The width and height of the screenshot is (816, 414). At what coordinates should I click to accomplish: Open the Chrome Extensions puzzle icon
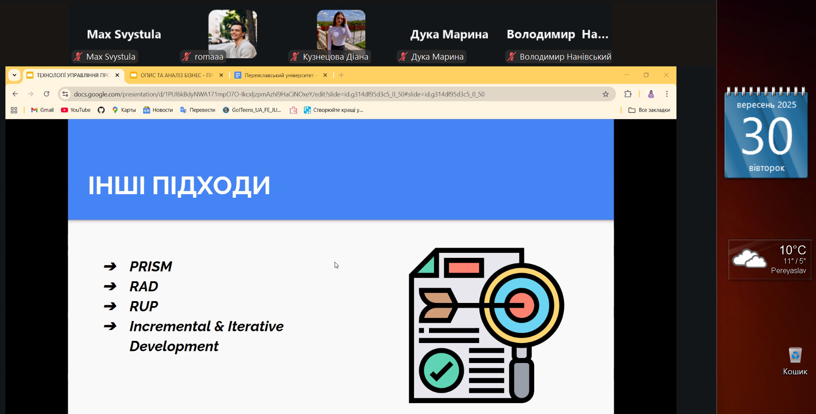tap(628, 94)
